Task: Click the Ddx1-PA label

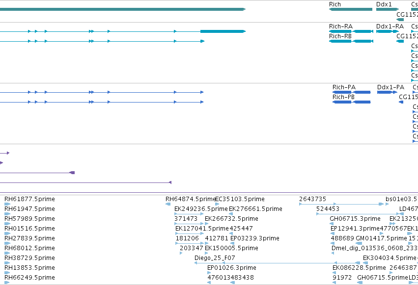Action: click(x=390, y=87)
